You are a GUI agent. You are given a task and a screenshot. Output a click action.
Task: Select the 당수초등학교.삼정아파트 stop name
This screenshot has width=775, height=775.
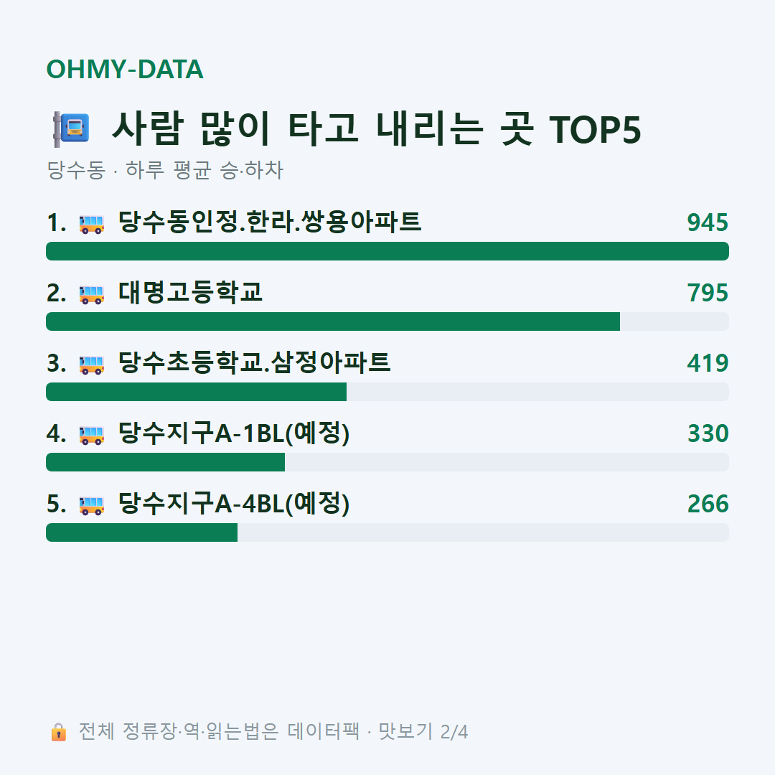[x=254, y=362]
